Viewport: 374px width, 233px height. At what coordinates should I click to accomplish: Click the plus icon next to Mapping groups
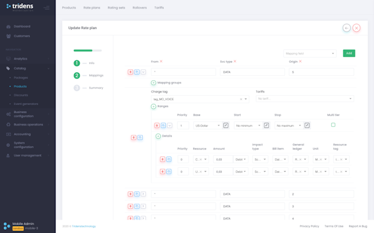tap(153, 83)
